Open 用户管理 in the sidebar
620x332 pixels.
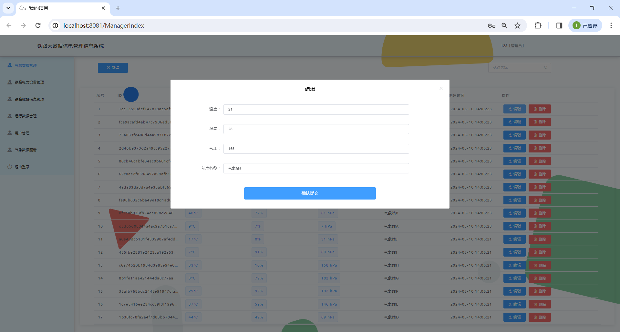click(x=22, y=133)
